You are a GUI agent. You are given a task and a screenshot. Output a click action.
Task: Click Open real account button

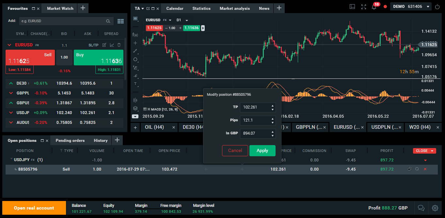(34, 208)
